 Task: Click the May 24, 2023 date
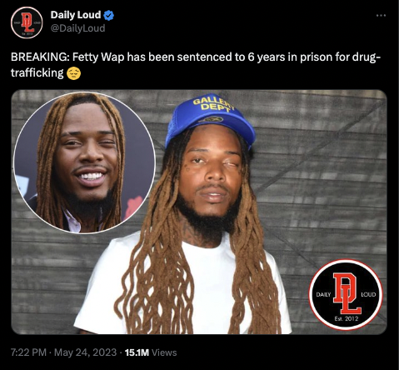point(85,352)
